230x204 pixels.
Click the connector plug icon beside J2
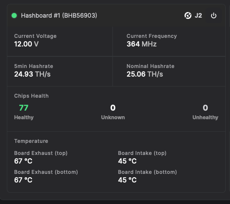[188, 15]
